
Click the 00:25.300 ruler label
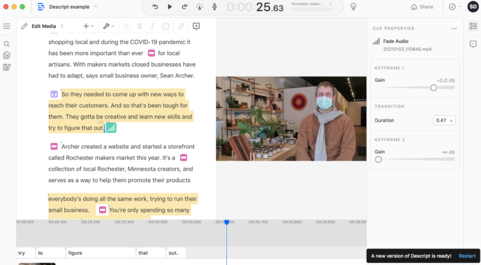(125, 222)
